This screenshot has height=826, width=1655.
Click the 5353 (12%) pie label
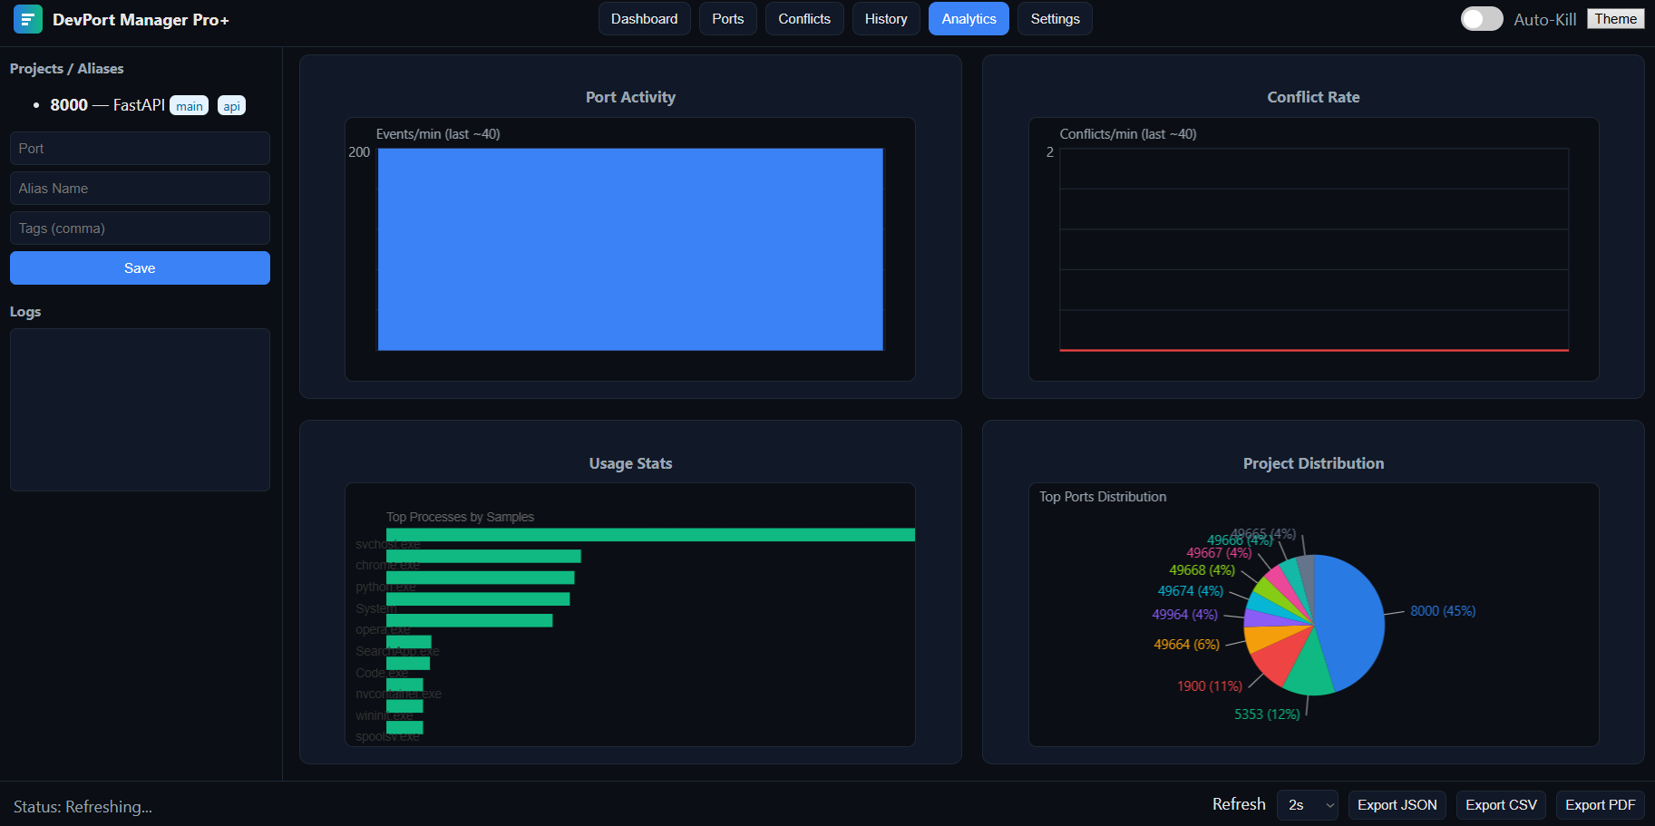1267,714
